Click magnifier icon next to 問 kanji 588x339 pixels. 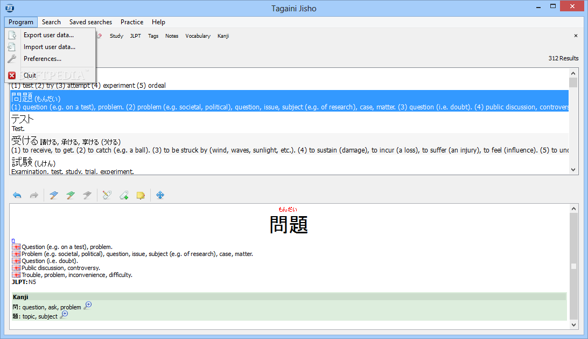(87, 305)
